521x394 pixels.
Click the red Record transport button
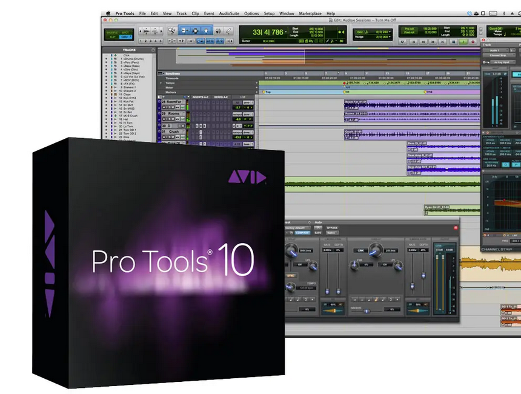coord(473,42)
